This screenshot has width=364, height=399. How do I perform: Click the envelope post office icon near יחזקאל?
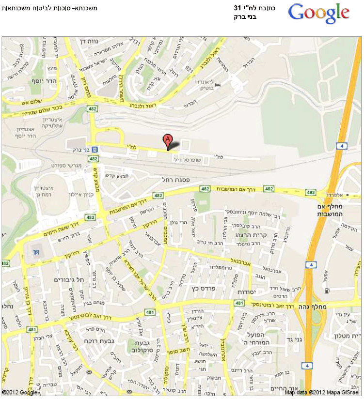(x=89, y=372)
